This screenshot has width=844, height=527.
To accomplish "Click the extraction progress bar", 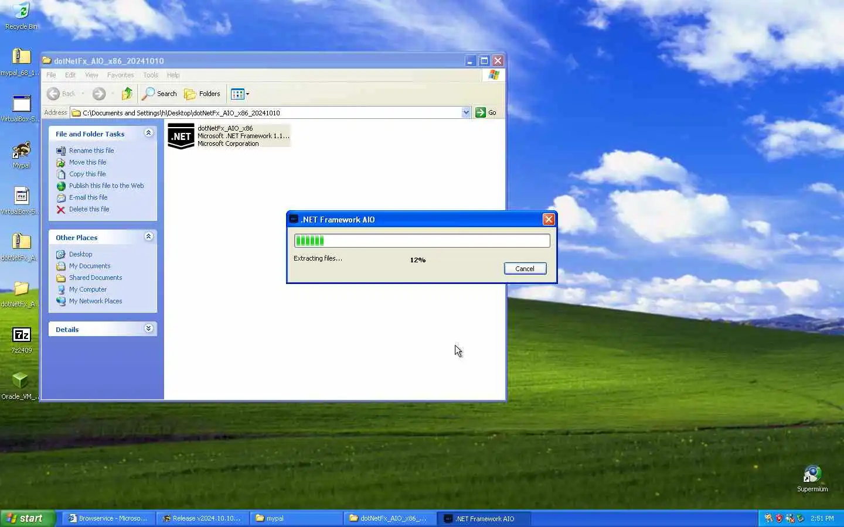I will coord(422,240).
